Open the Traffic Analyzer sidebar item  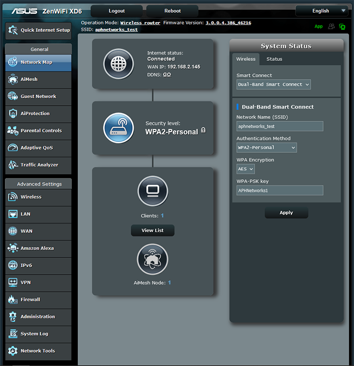pyautogui.click(x=38, y=165)
